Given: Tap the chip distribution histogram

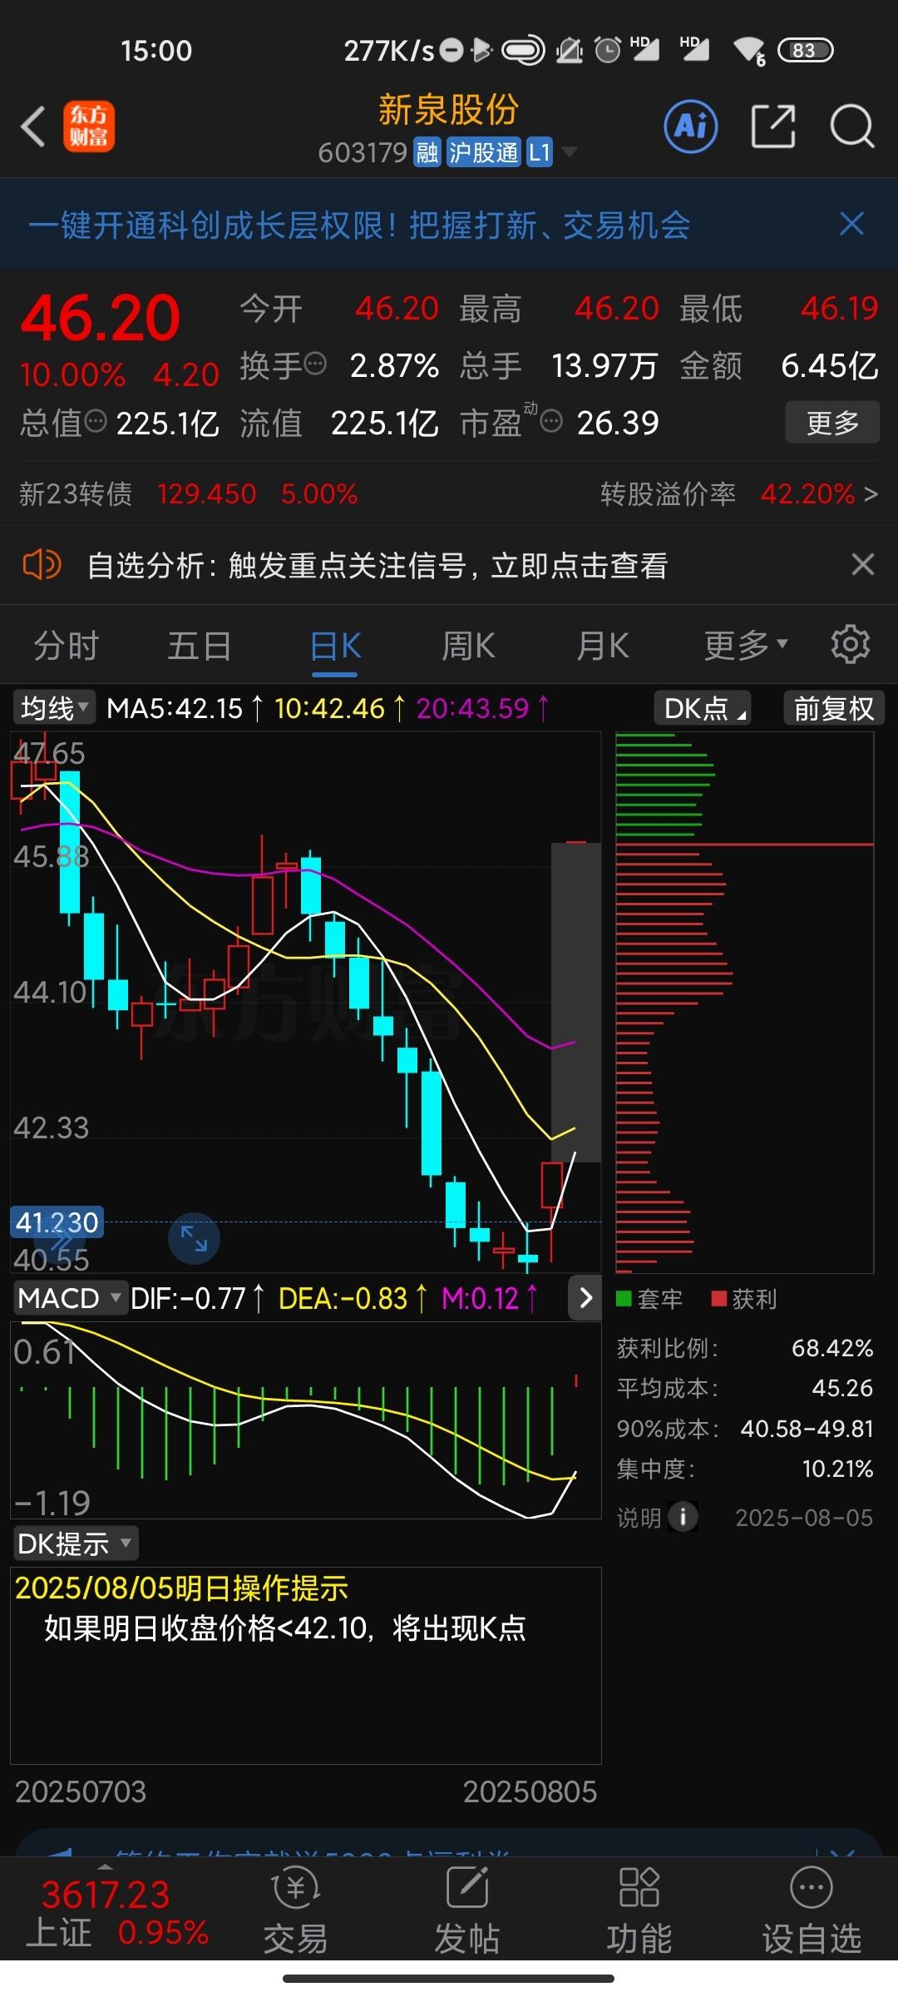Looking at the screenshot, I should tap(744, 1003).
